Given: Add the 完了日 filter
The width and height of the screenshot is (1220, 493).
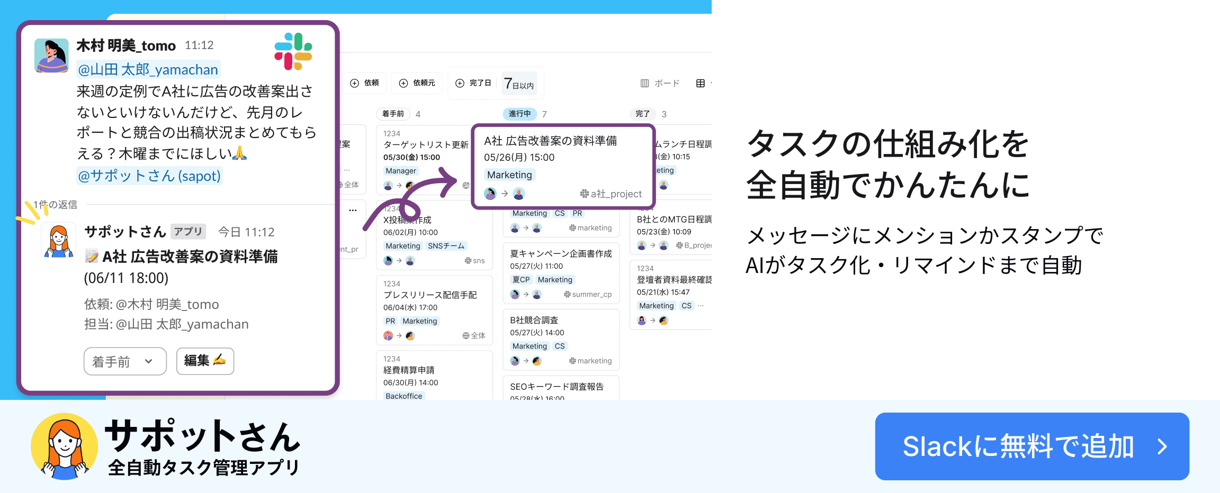Looking at the screenshot, I should coord(473,83).
